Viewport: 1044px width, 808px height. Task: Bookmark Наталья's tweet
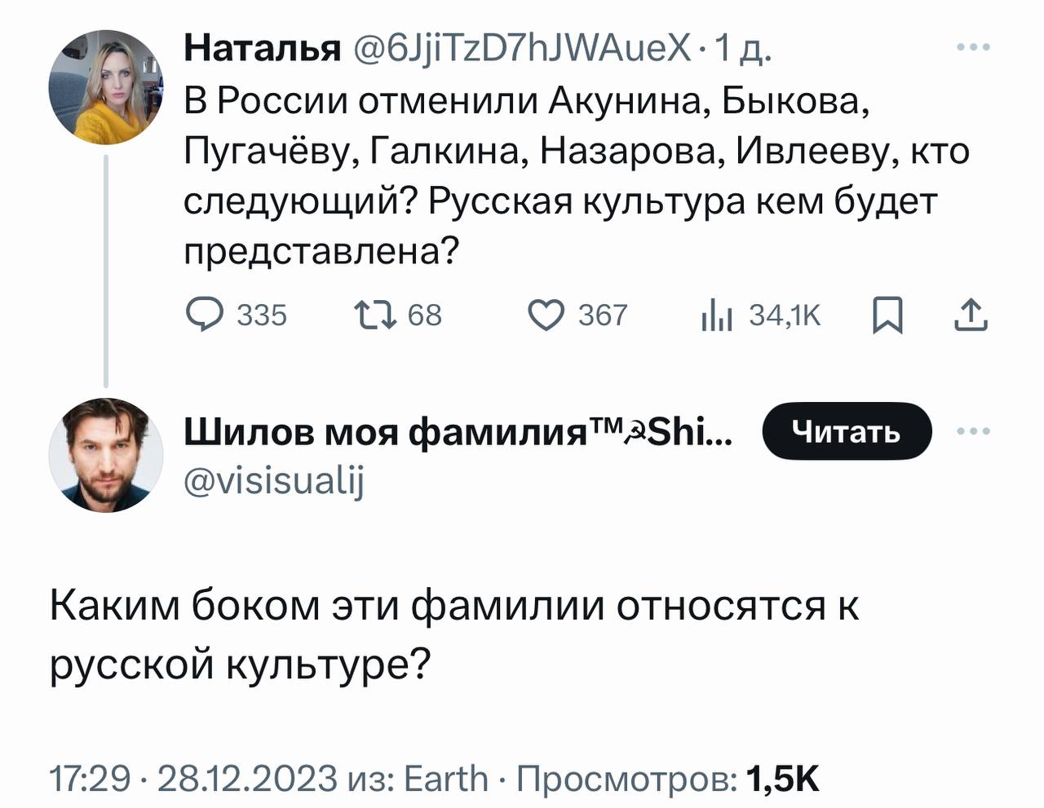[x=887, y=315]
